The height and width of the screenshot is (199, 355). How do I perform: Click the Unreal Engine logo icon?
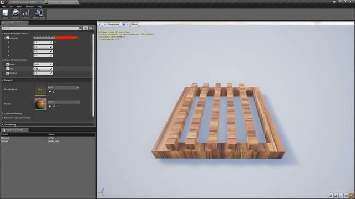(2, 2)
